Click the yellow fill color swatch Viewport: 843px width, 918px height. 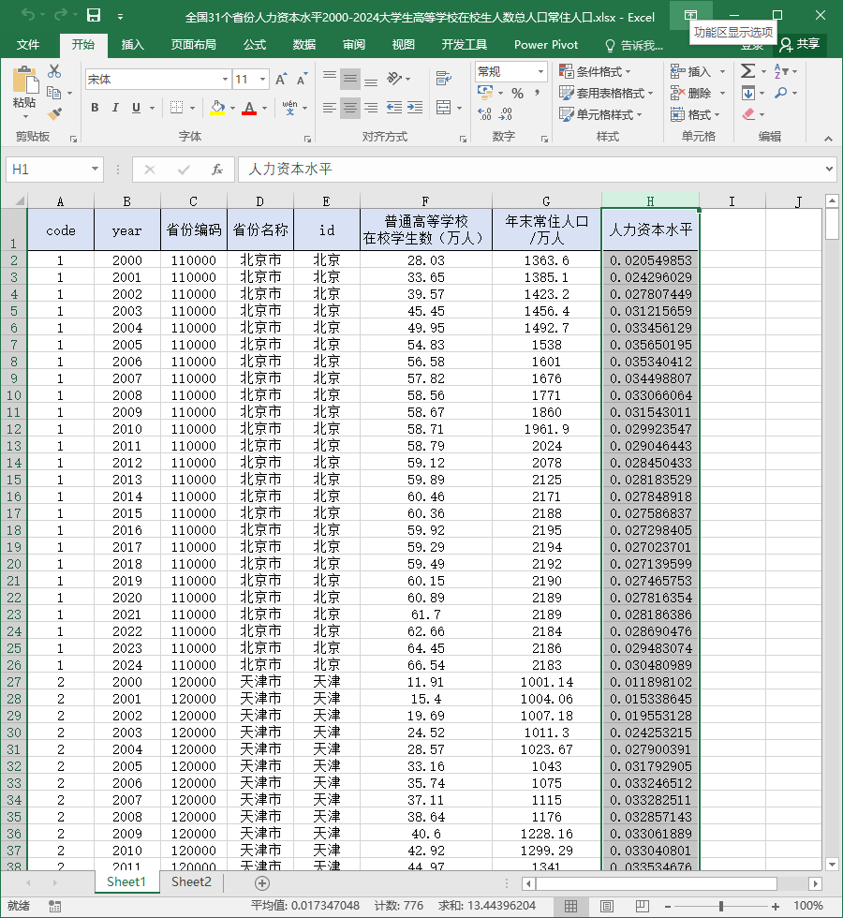[x=217, y=108]
